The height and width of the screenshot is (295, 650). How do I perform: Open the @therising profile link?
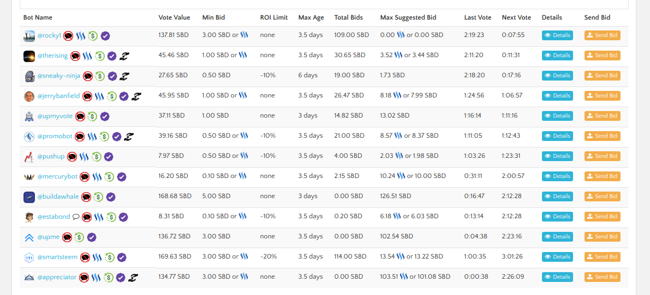(x=53, y=56)
